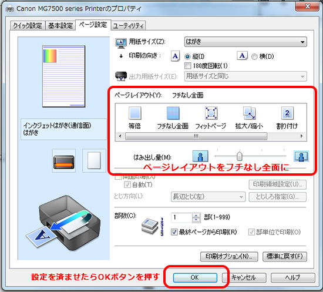
Task: Select the 等倍 normal-size layout icon
Action: [x=135, y=113]
